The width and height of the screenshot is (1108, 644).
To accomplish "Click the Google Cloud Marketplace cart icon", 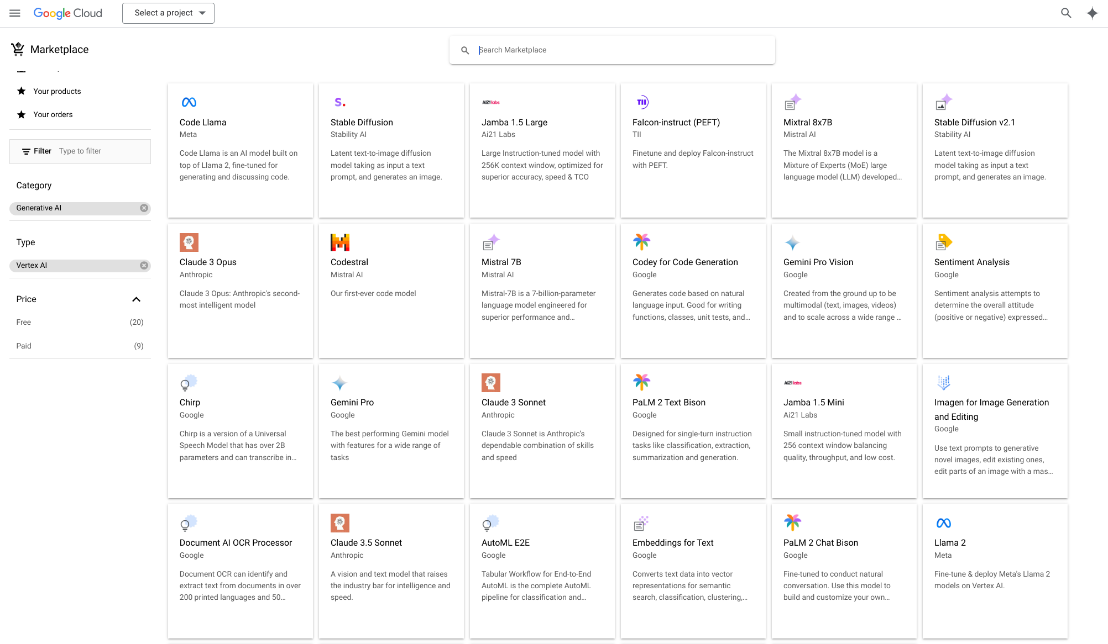I will coord(17,49).
